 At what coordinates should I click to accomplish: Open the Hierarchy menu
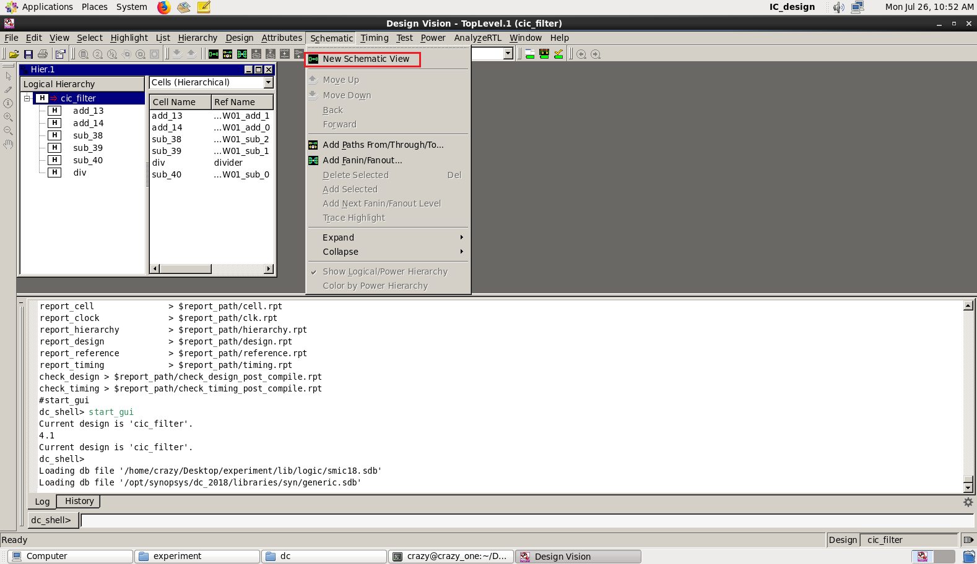[198, 38]
